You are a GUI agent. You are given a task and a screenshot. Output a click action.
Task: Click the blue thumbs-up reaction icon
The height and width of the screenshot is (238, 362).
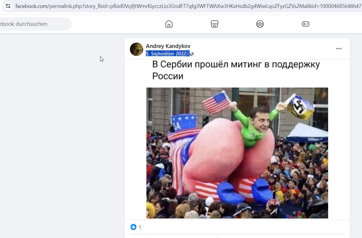[133, 227]
